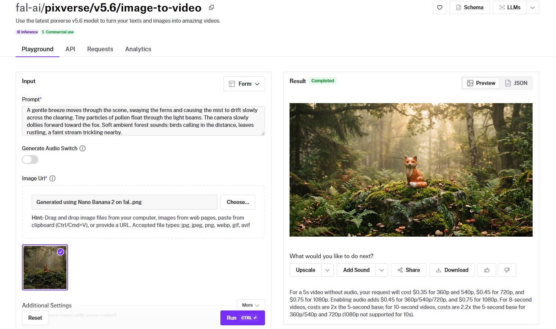556x329 pixels.
Task: Expand the Add Sound options arrow
Action: (x=382, y=270)
